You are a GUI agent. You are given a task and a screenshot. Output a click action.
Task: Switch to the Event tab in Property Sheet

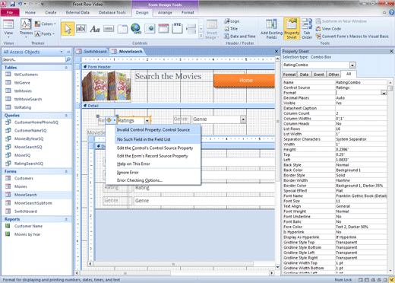(x=319, y=75)
